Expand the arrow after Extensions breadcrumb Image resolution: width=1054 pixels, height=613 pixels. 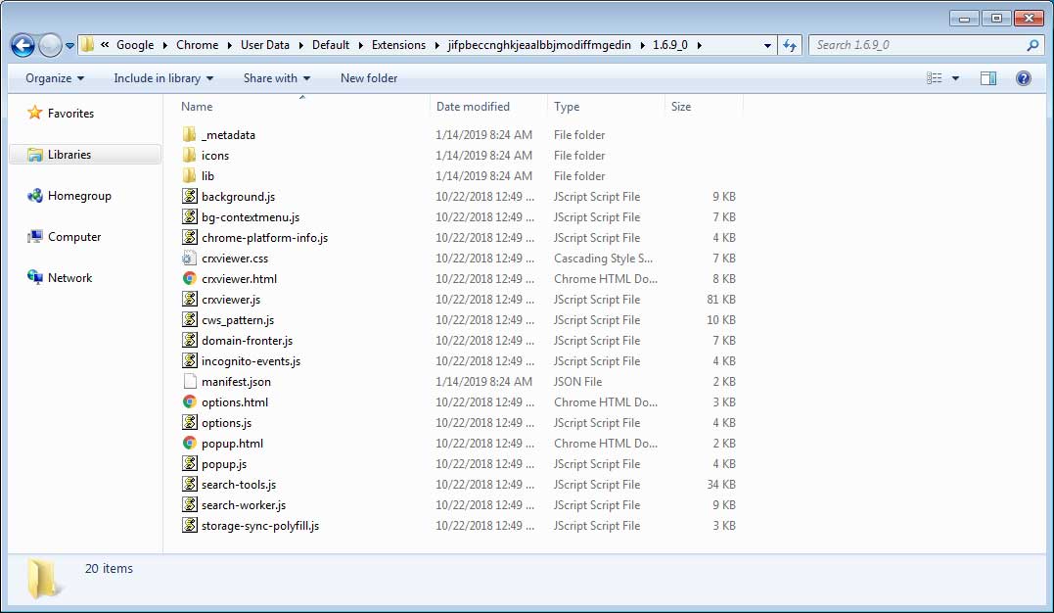(436, 45)
